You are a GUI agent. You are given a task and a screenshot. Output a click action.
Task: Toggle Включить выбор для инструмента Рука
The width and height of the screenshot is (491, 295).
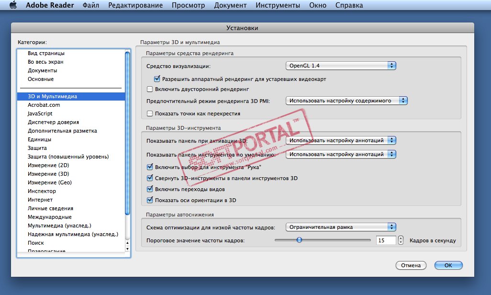[x=150, y=167]
